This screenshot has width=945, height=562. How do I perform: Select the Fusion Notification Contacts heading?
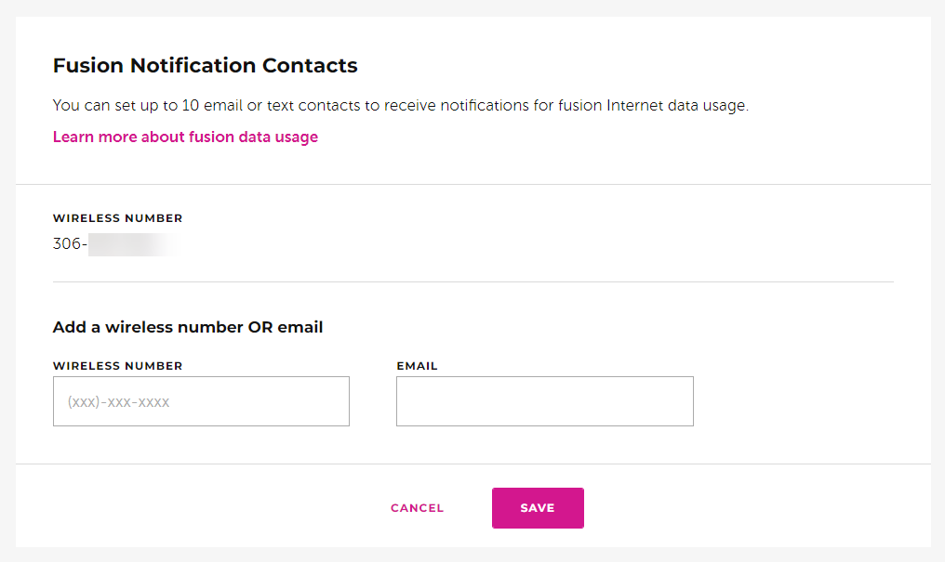(205, 65)
